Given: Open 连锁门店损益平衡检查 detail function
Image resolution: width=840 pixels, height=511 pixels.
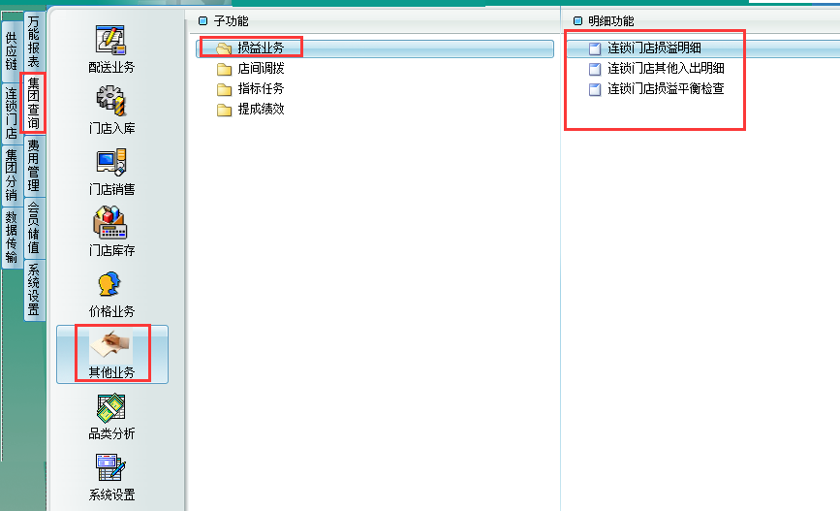Looking at the screenshot, I should [666, 88].
